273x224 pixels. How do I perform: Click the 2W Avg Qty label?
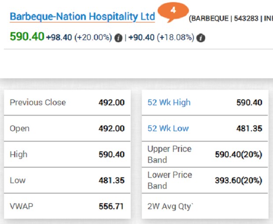tap(170, 206)
